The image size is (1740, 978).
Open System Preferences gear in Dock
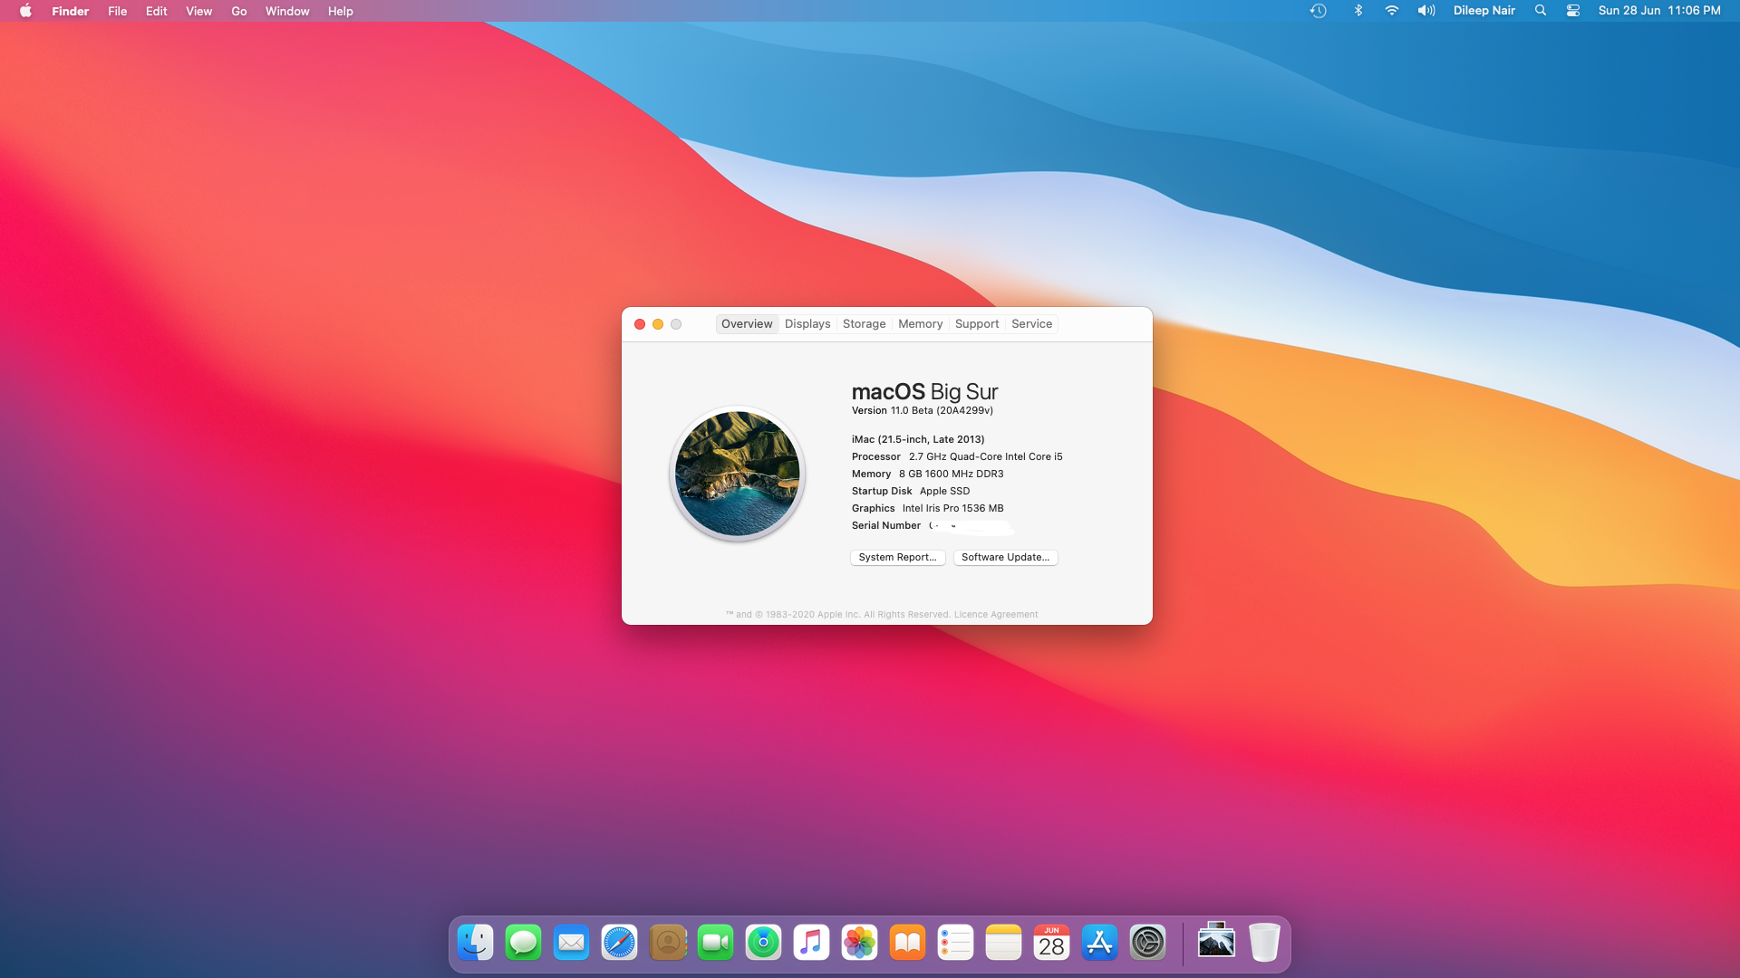(1148, 943)
